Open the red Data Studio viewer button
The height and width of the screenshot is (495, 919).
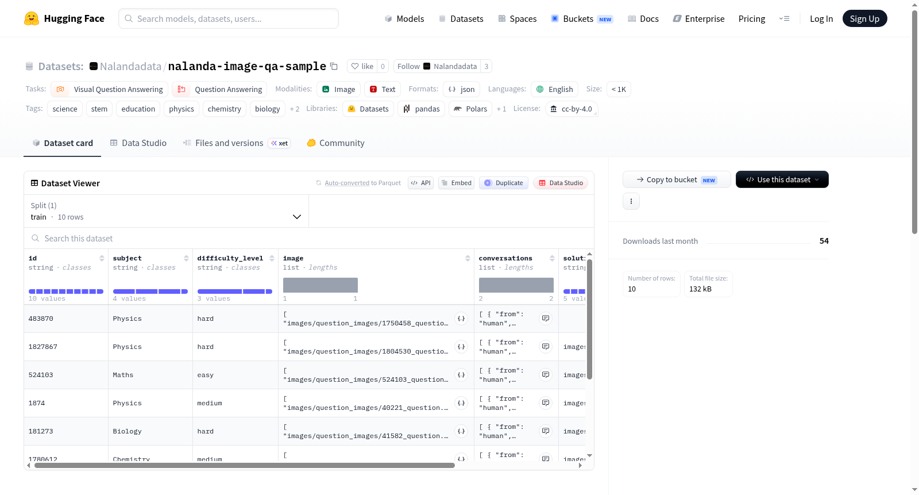[x=561, y=183]
